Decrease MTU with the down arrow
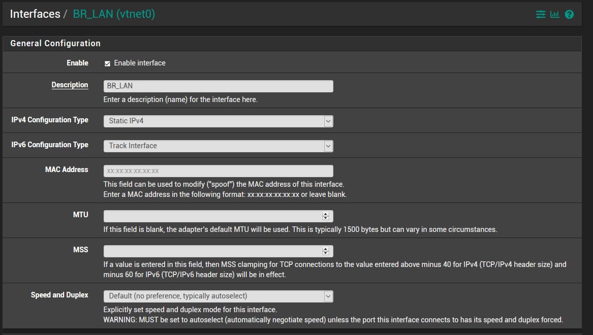The image size is (593, 335). pyautogui.click(x=326, y=218)
